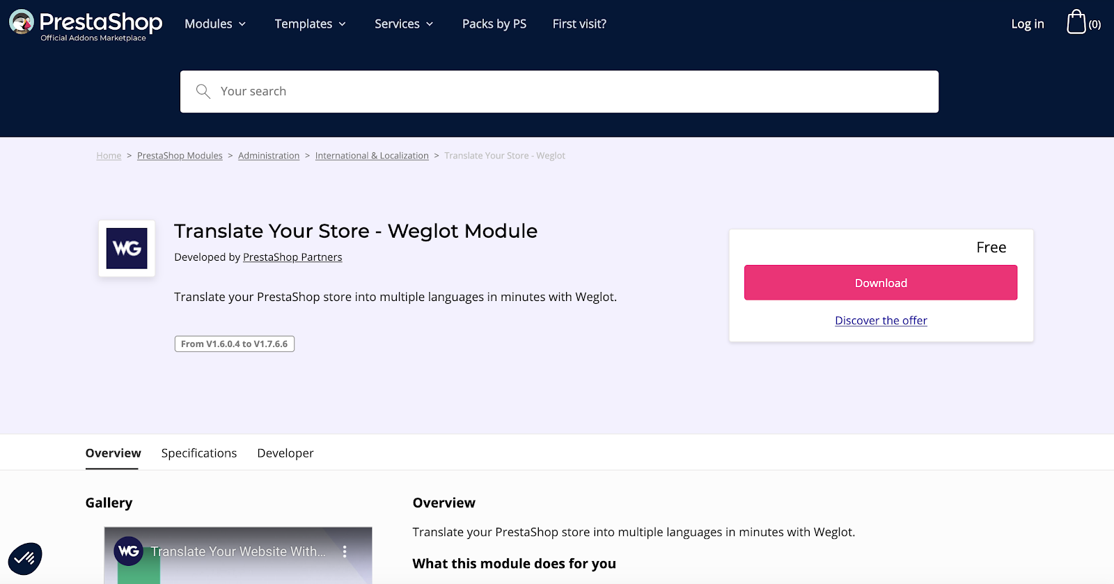Click the video title Translate Your Website With...
This screenshot has width=1114, height=584.
(238, 551)
